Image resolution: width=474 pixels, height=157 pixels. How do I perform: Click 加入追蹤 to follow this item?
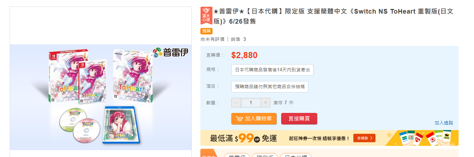coord(444,123)
